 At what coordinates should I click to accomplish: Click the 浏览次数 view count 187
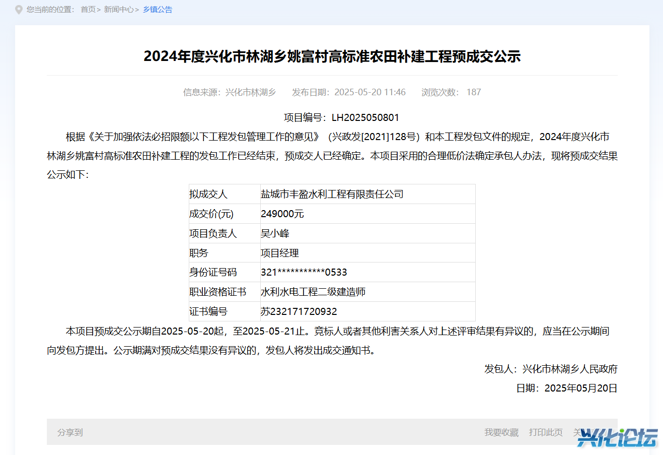click(451, 92)
